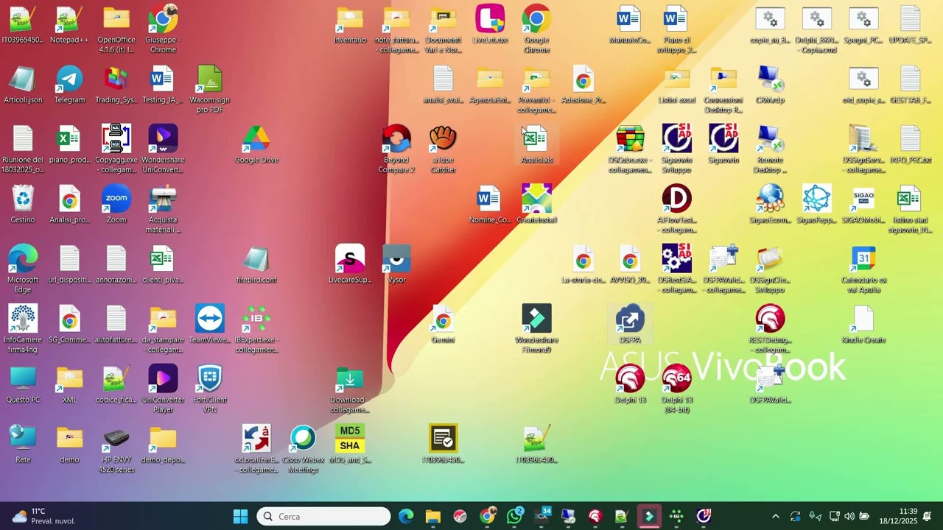Select the Giuseppe - Chrome profile shortcut
Screen dimensions: 943x530
pyautogui.click(x=163, y=29)
